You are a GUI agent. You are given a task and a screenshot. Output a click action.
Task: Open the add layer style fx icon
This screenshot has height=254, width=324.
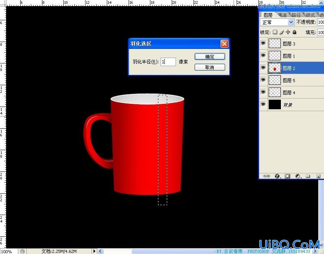277,176
